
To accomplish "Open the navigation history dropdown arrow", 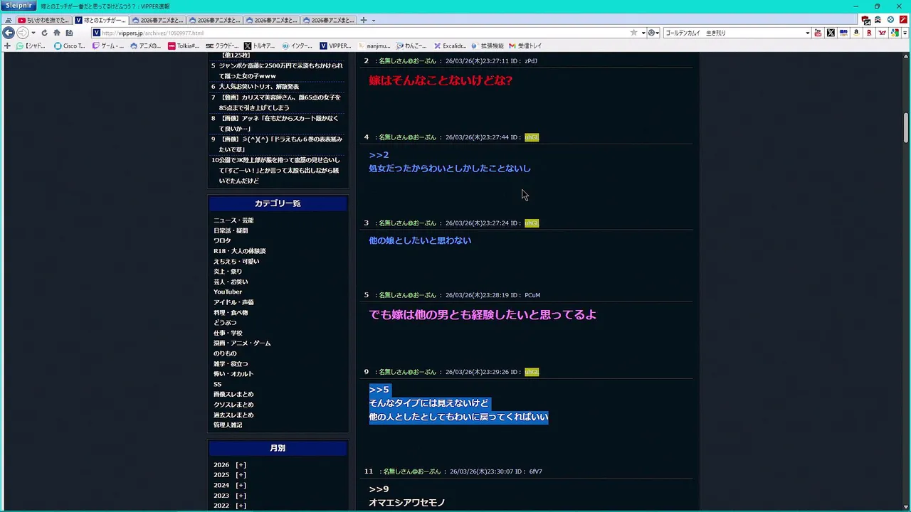I will pyautogui.click(x=33, y=33).
